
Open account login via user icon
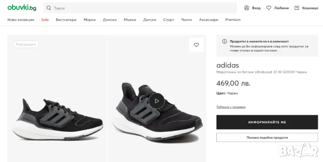[247, 8]
